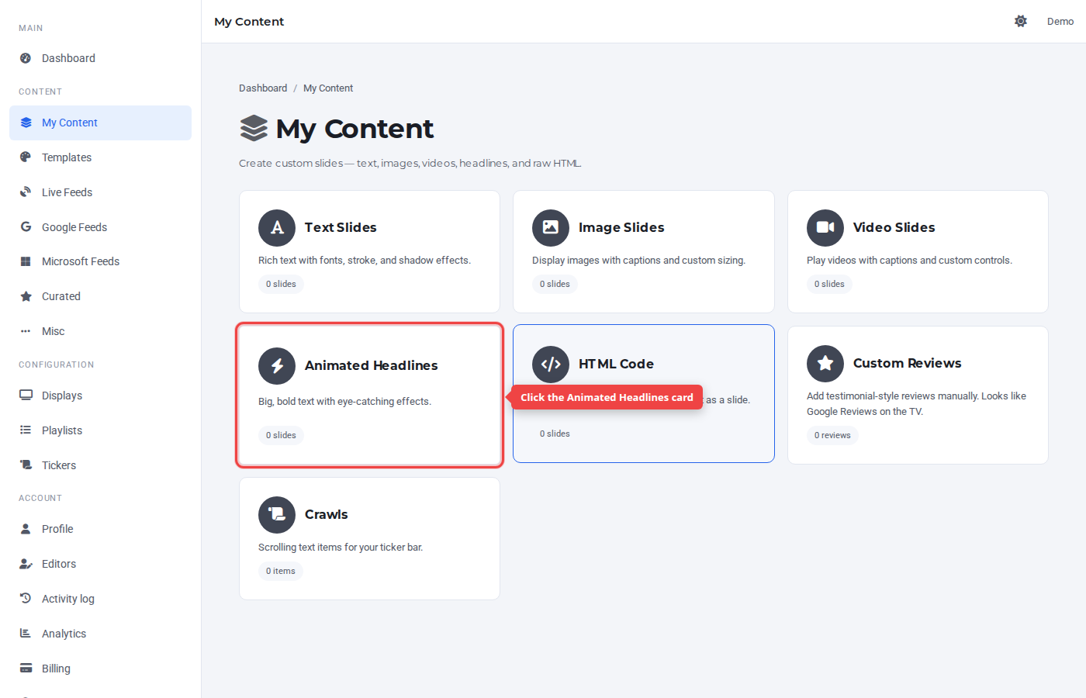Click the Image Slides picture icon

551,228
